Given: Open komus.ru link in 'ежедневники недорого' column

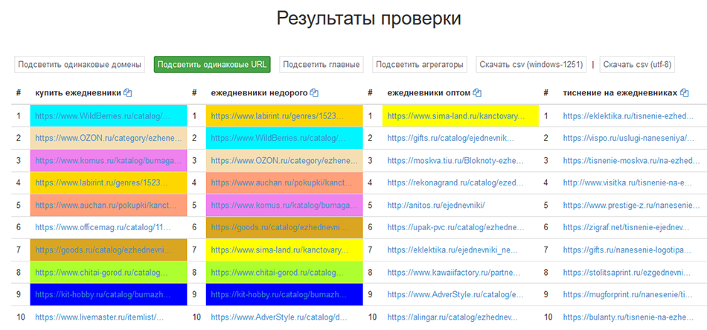Looking at the screenshot, I should pyautogui.click(x=284, y=205).
